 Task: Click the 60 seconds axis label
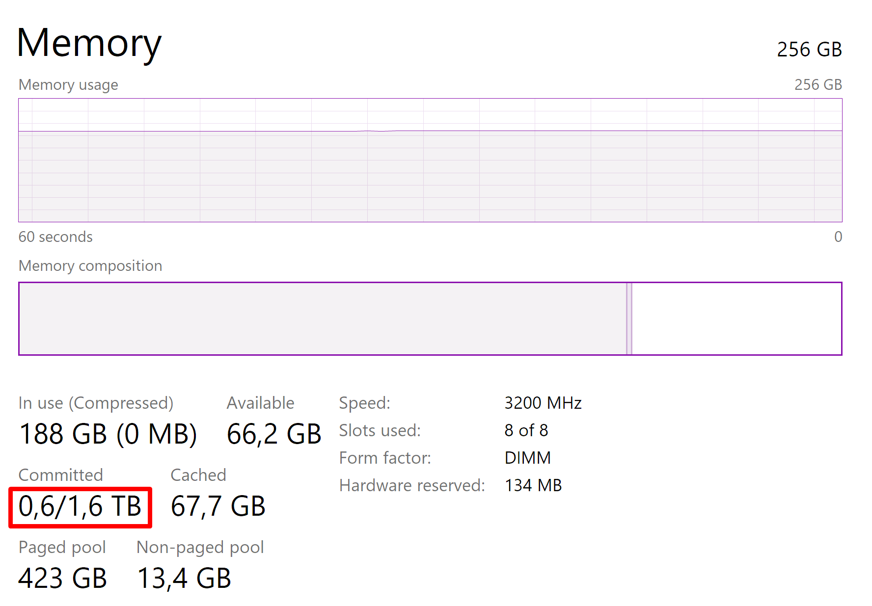point(55,237)
